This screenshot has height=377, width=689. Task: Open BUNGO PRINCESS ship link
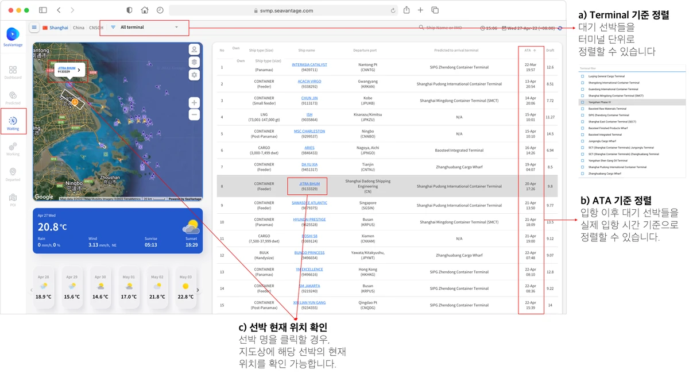click(x=309, y=253)
